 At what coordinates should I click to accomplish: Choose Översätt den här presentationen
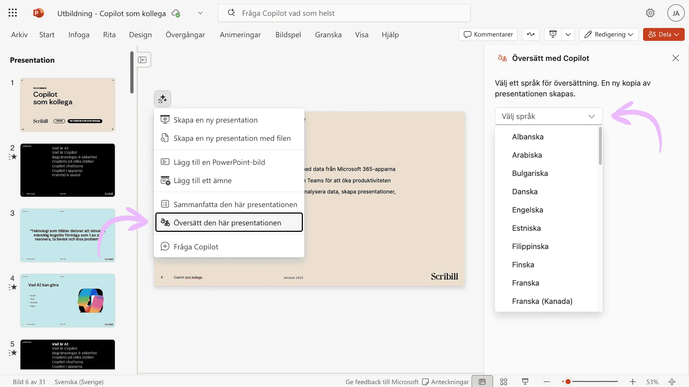(229, 223)
